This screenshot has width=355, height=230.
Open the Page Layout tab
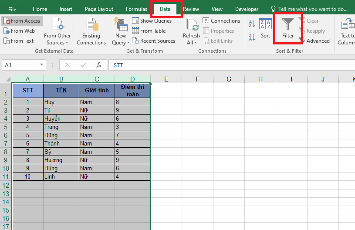99,9
